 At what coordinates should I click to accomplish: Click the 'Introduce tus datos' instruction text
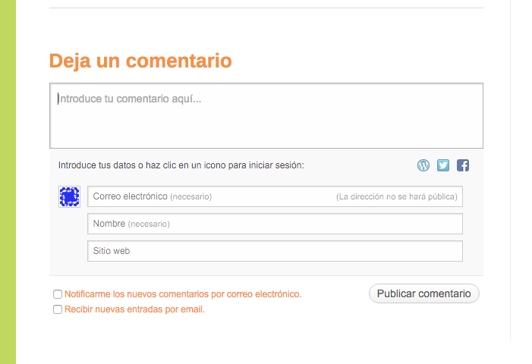pos(181,165)
